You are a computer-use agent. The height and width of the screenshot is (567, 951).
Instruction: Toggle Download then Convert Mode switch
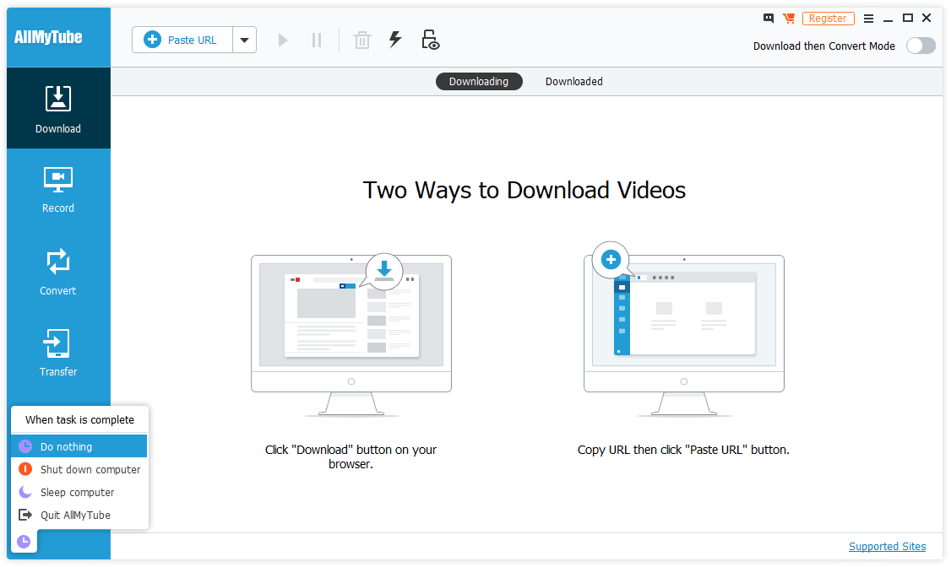pos(921,46)
